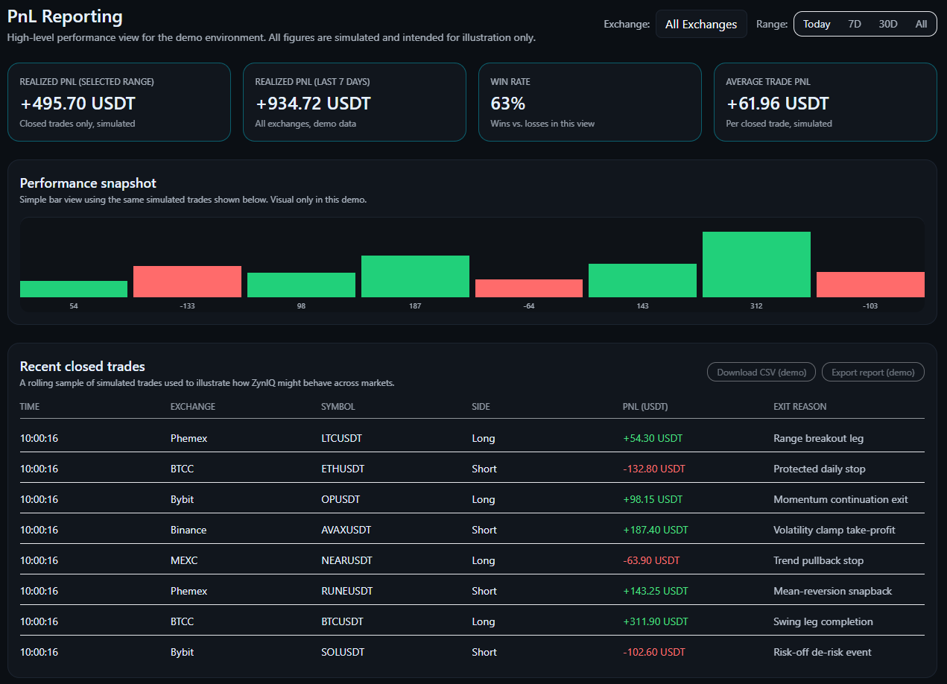Screen dimensions: 947x684
Task: Click Download CSV (demo) button
Action: click(761, 372)
